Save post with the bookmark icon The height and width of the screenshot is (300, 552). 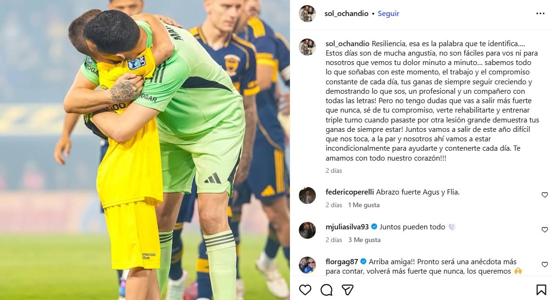click(541, 290)
